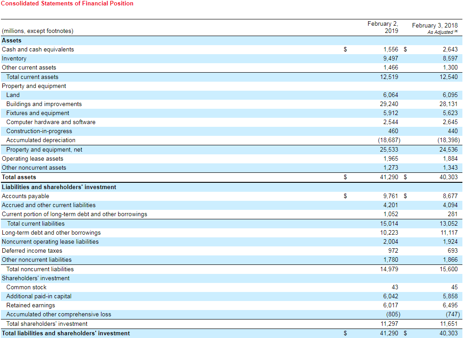Select buildings value 29,240
The width and height of the screenshot is (466, 338).
coord(389,104)
